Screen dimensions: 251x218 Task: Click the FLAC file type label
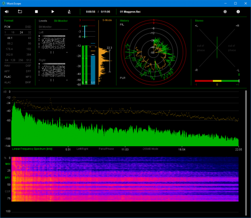[8, 77]
